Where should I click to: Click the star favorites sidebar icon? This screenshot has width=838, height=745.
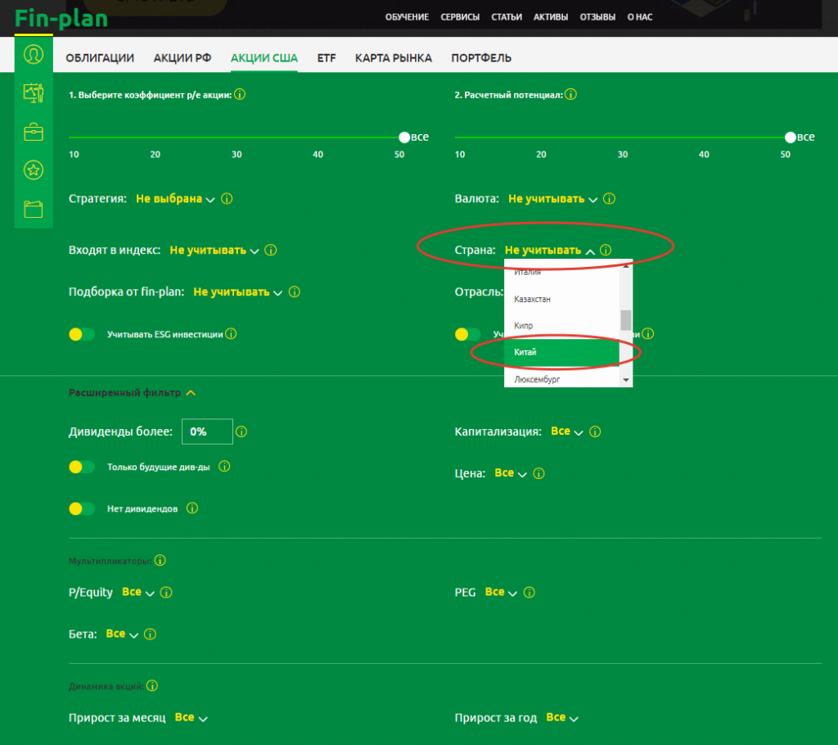click(34, 170)
